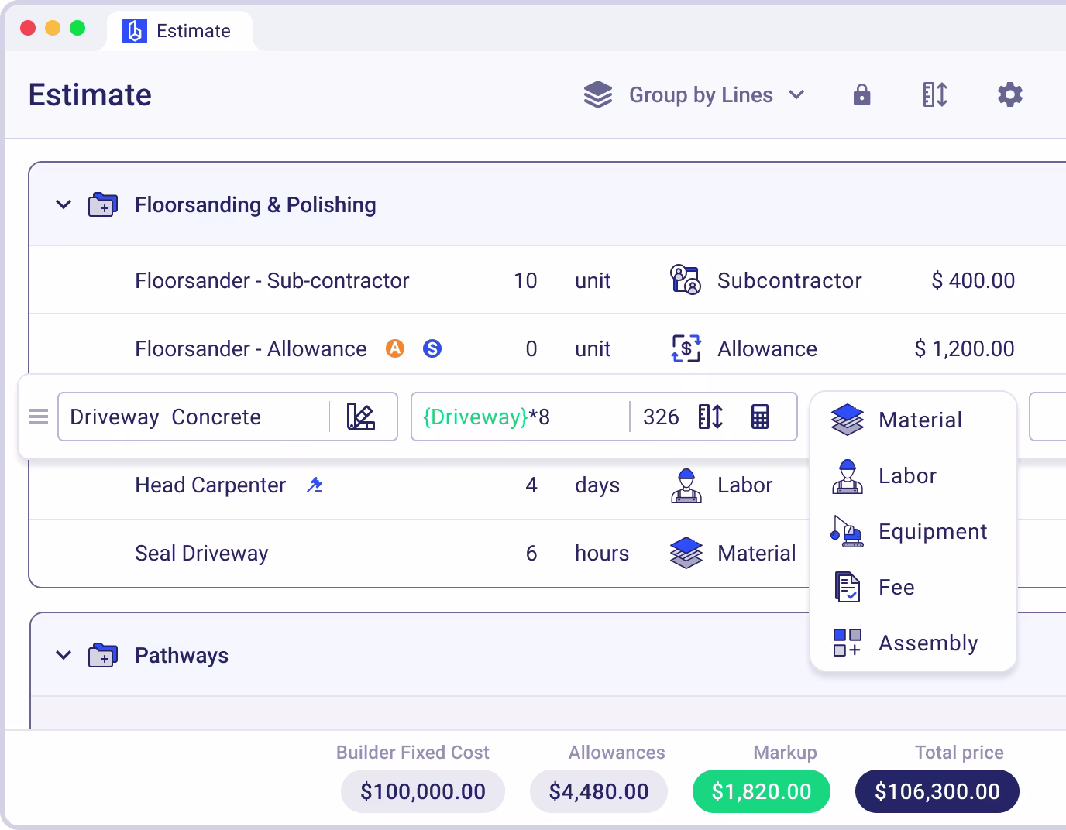Click the ruler measurement icon in header
1066x830 pixels.
[935, 94]
